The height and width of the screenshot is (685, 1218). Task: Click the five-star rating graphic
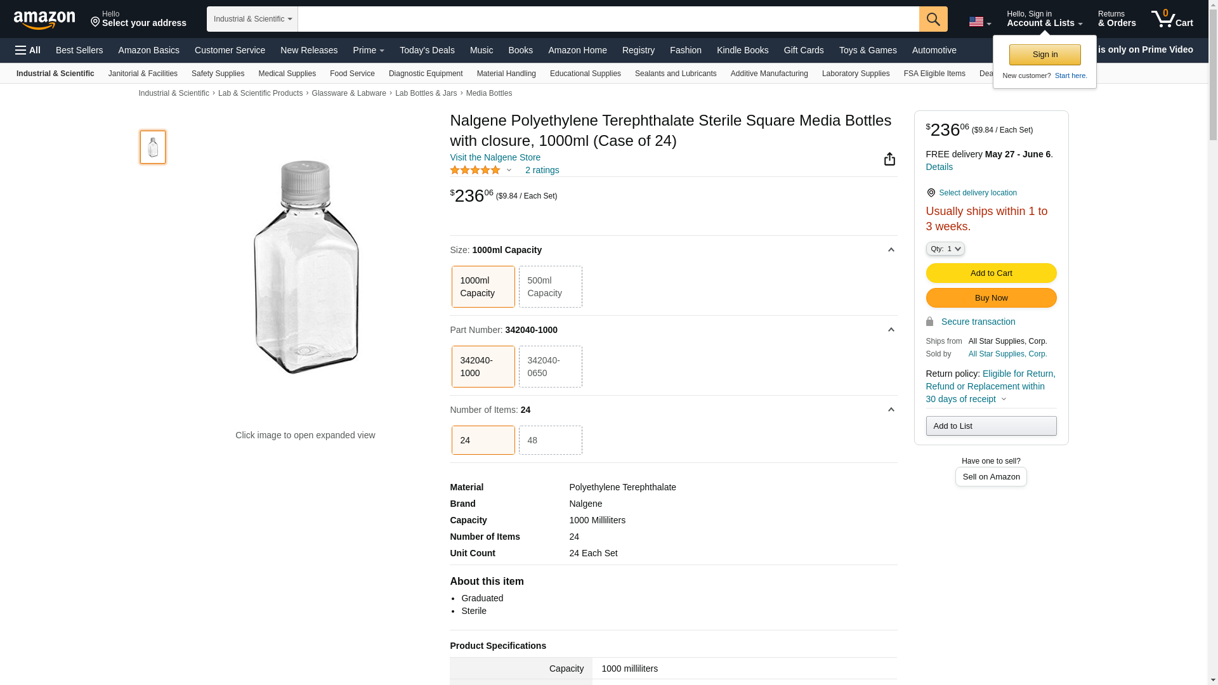[475, 170]
